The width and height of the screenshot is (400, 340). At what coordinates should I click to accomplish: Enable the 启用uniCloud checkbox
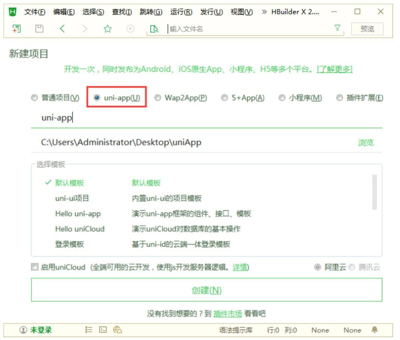point(35,267)
